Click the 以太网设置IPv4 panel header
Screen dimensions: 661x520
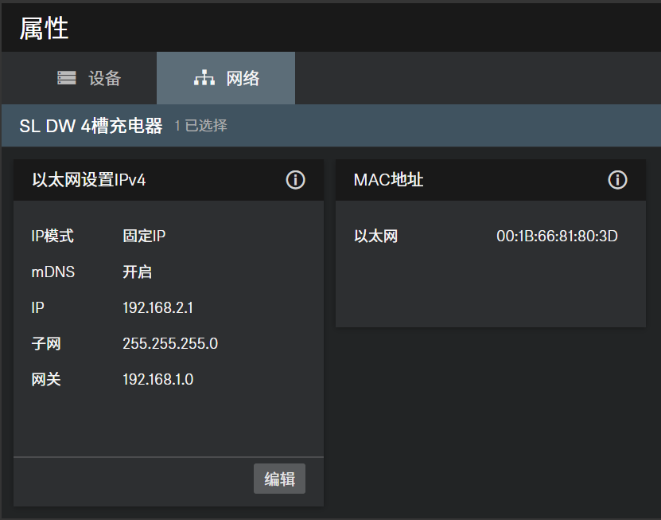click(x=89, y=180)
